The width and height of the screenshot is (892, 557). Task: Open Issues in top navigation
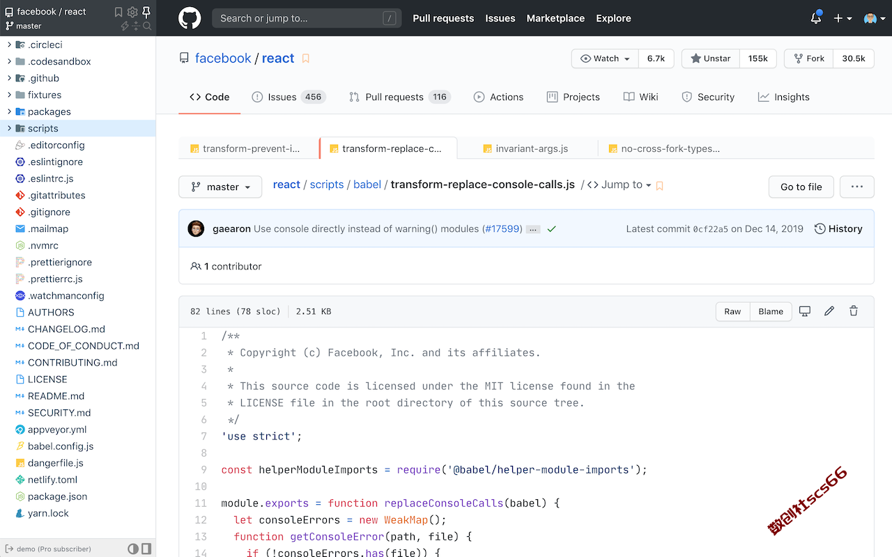click(x=500, y=18)
